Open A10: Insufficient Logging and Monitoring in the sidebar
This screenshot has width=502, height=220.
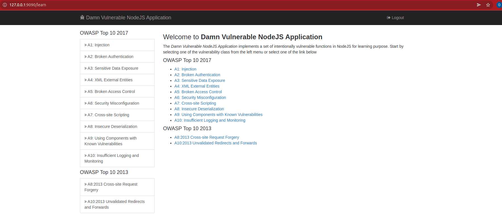[x=117, y=158]
